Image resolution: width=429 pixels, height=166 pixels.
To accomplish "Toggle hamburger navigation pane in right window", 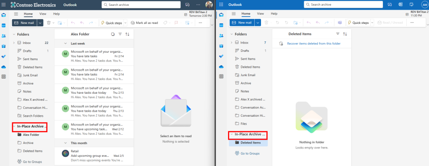I will [234, 14].
